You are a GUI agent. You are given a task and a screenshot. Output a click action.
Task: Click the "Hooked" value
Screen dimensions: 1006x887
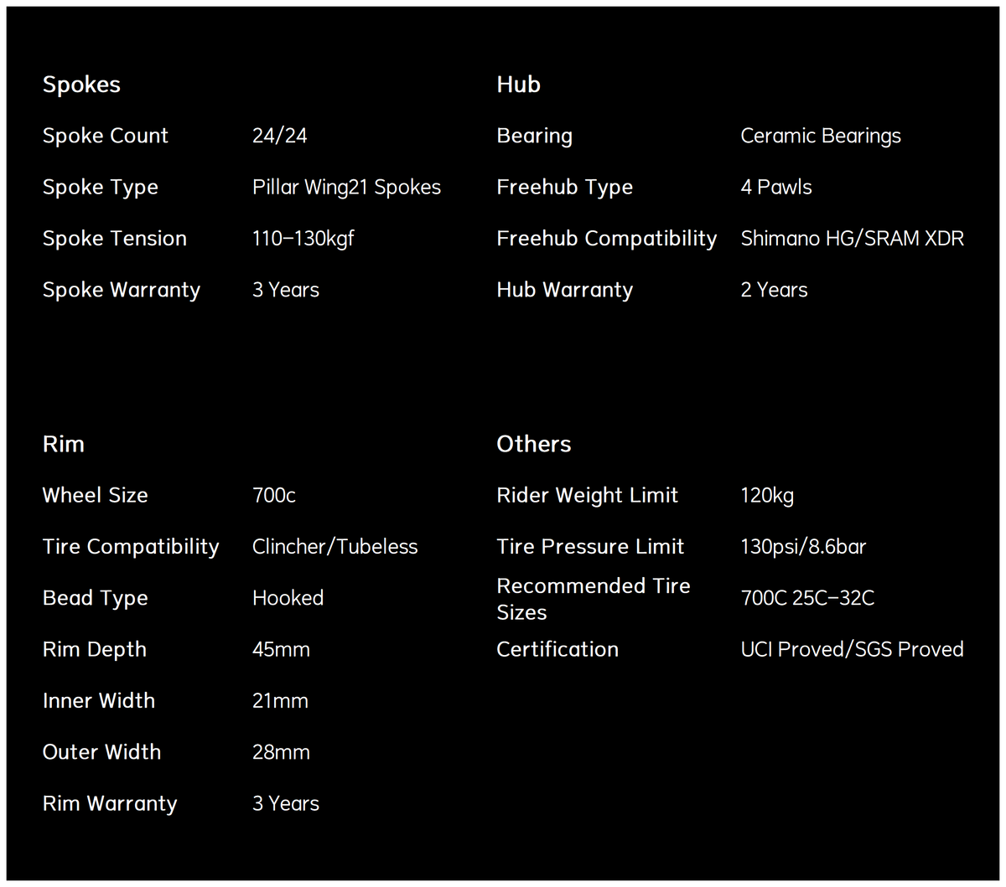click(x=288, y=598)
